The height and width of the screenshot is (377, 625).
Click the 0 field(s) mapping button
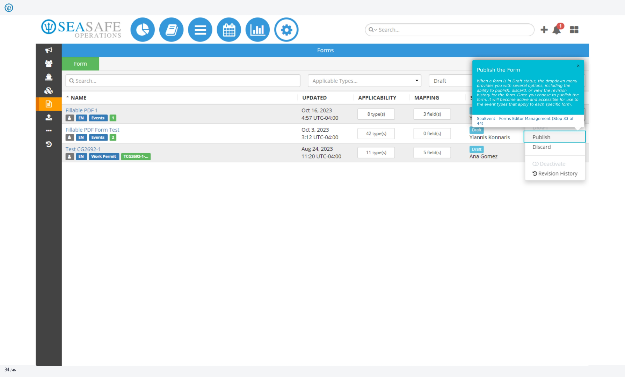tap(432, 133)
